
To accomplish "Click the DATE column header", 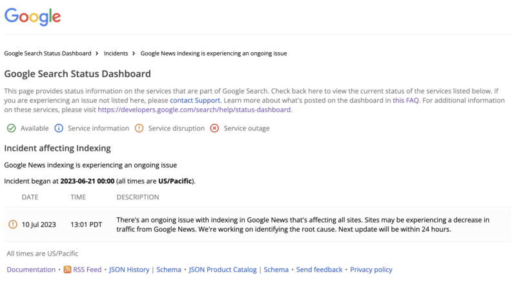I will click(30, 197).
